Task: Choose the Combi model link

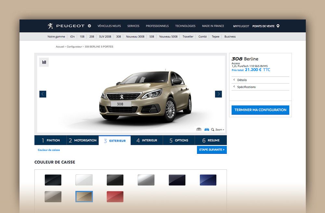Action: (202, 37)
